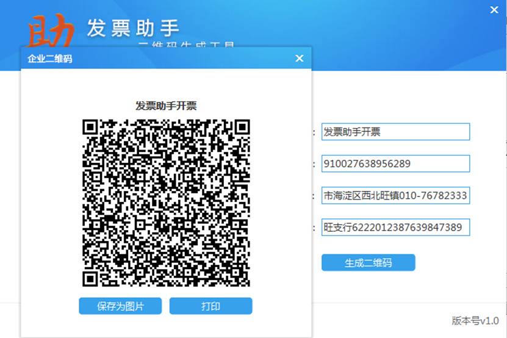The width and height of the screenshot is (507, 338).
Task: Click the 企业二维码 dialog title
Action: [50, 59]
